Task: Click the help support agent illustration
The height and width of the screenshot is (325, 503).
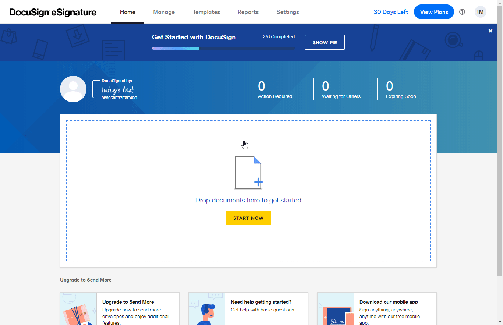Action: point(207,309)
